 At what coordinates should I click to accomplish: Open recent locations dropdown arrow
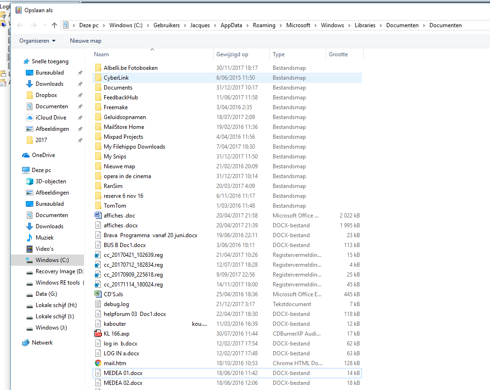pyautogui.click(x=45, y=25)
